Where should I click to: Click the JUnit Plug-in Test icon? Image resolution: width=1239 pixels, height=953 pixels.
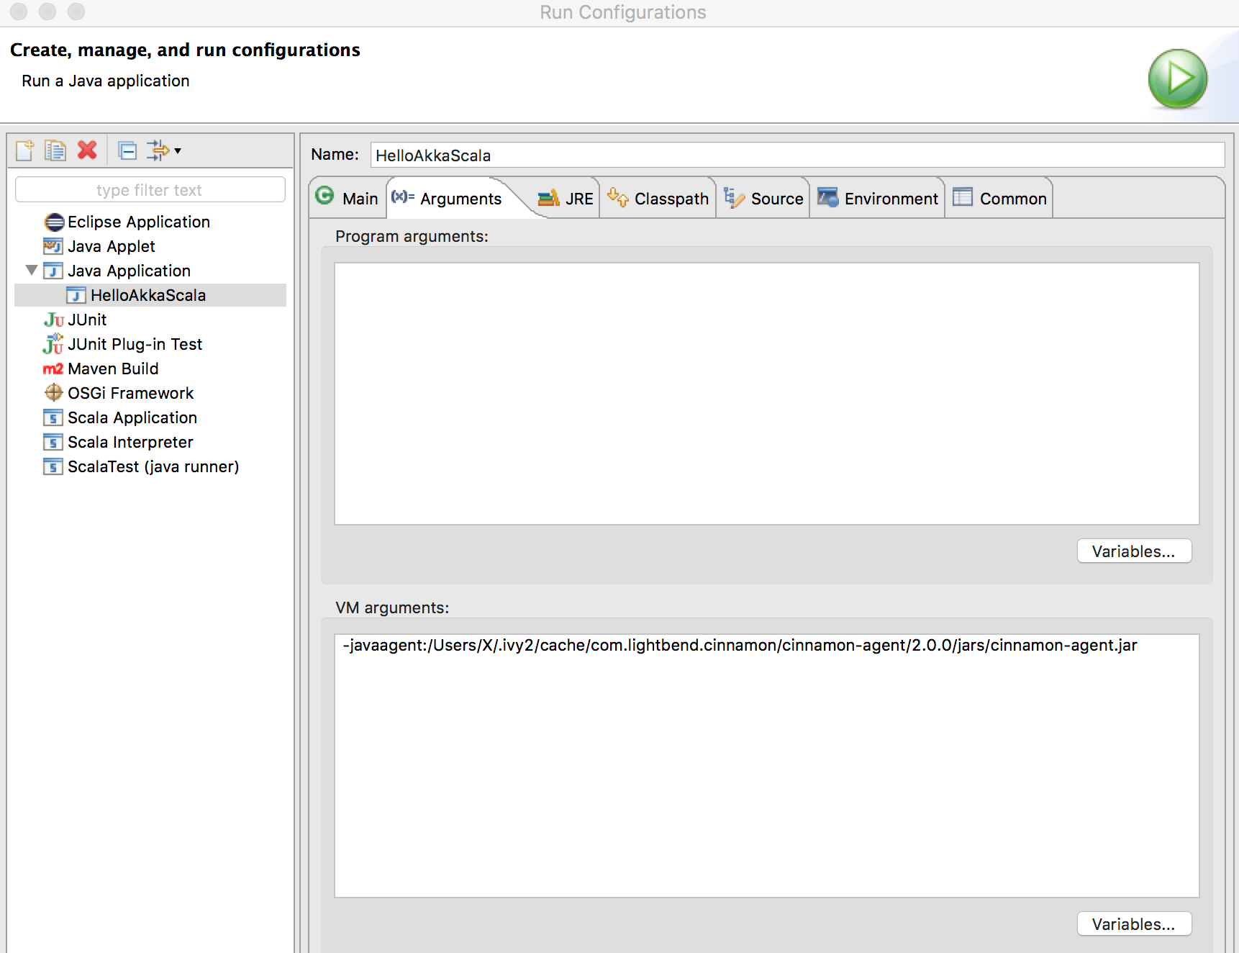pyautogui.click(x=53, y=344)
